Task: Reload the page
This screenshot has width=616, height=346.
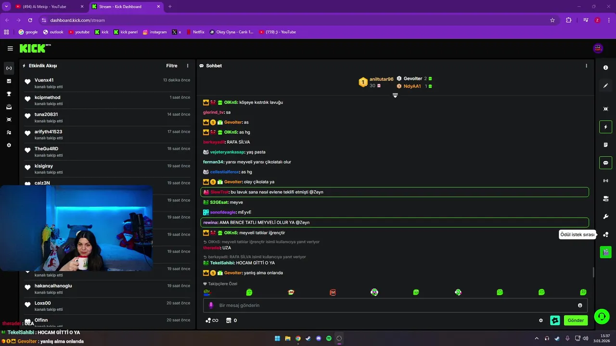Action: pos(30,20)
